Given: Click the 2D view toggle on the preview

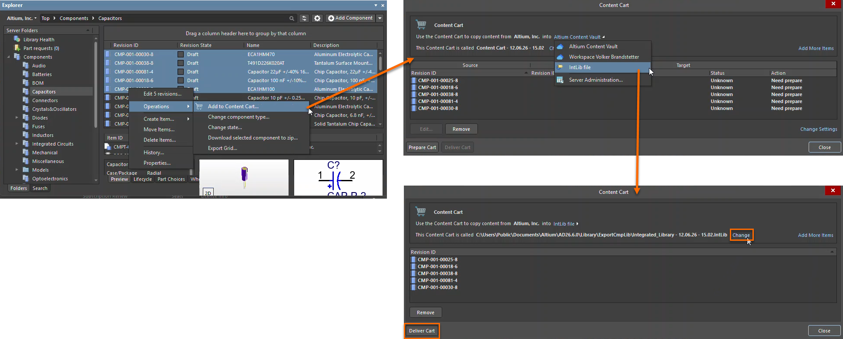Looking at the screenshot, I should (x=208, y=193).
